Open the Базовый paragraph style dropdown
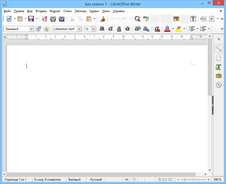The height and width of the screenshot is (184, 226). (x=31, y=29)
